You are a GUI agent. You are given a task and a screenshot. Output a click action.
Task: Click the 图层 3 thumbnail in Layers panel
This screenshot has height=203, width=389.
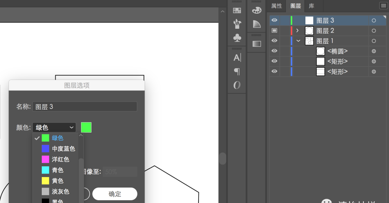309,20
